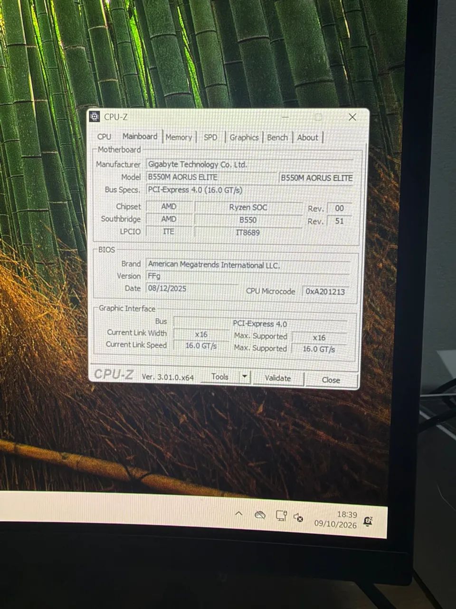Show hidden tray icons with the chevron

pyautogui.click(x=239, y=514)
